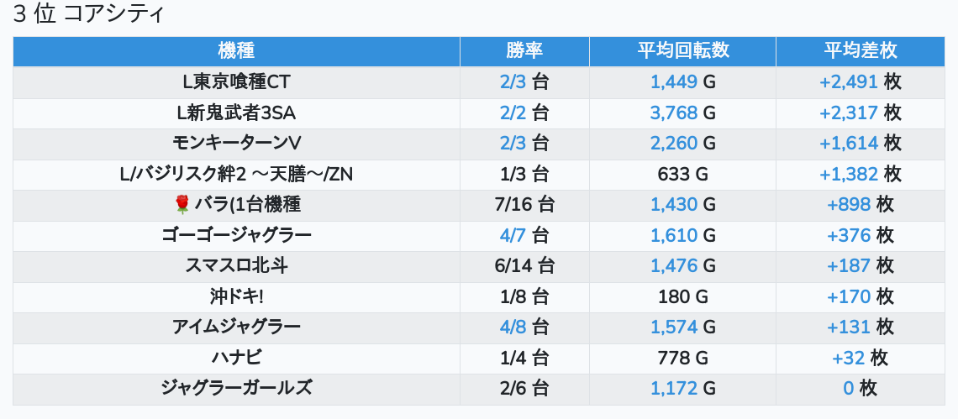Click the 平均回転数 column header
958x419 pixels.
682,50
